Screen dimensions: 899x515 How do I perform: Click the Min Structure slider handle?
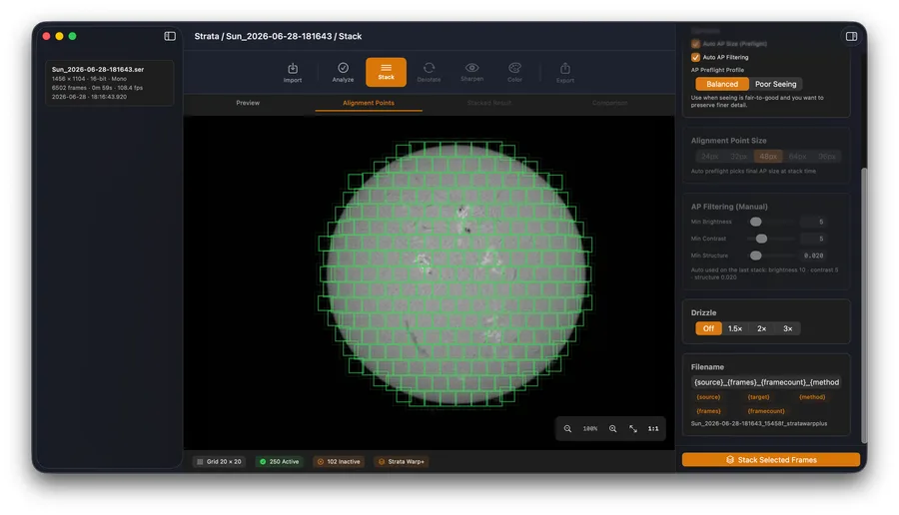point(756,256)
